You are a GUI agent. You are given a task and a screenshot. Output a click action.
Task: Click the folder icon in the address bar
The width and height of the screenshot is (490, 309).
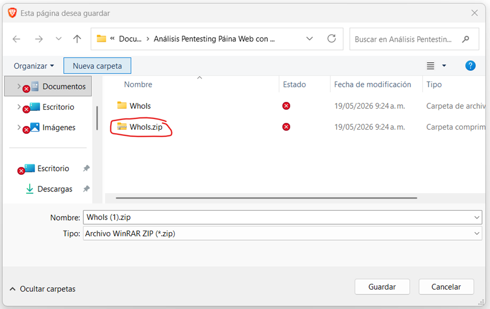coord(101,39)
